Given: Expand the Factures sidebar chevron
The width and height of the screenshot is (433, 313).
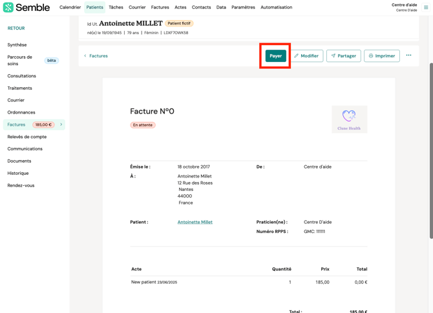Looking at the screenshot, I should [x=61, y=125].
